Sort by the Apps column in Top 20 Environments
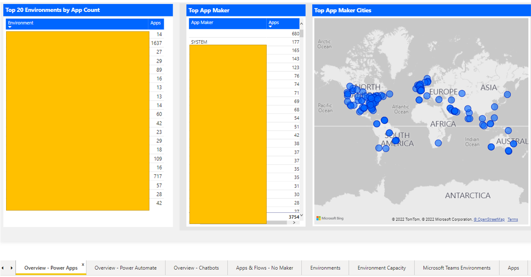The height and width of the screenshot is (277, 531). pos(156,23)
